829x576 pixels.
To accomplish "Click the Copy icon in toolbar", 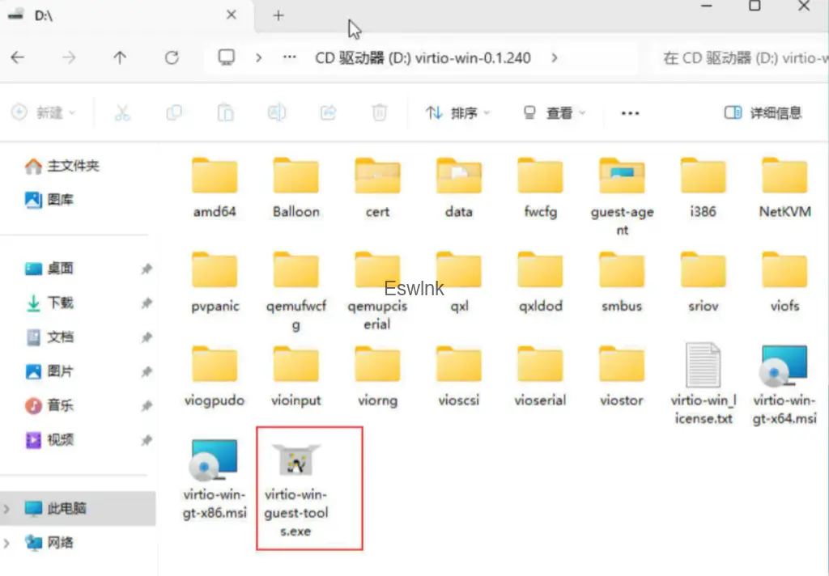I will tap(174, 113).
